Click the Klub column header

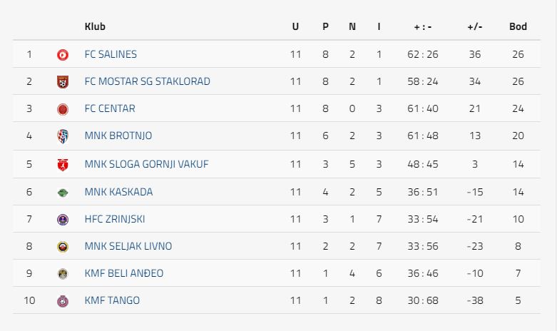pos(95,26)
